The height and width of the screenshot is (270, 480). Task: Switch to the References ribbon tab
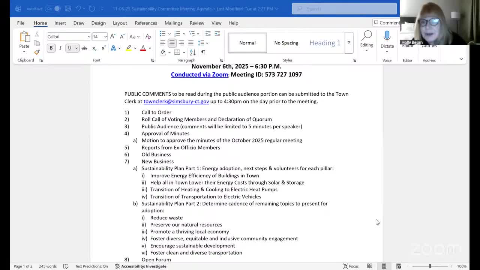coord(146,23)
